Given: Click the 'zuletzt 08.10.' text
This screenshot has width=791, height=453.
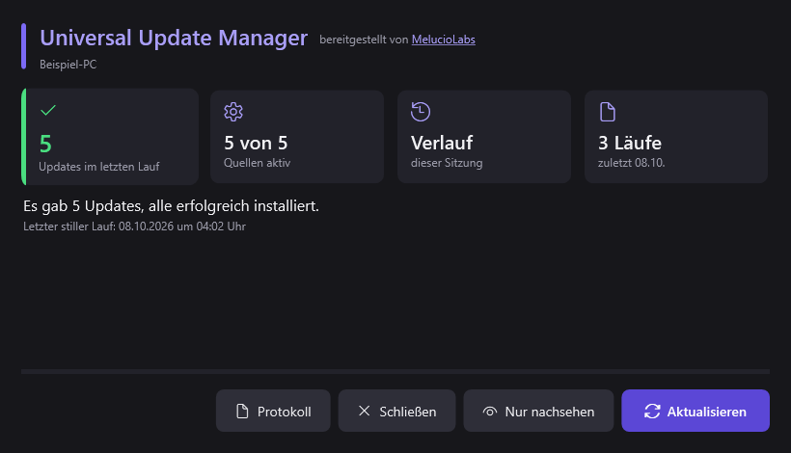Looking at the screenshot, I should click(x=632, y=163).
